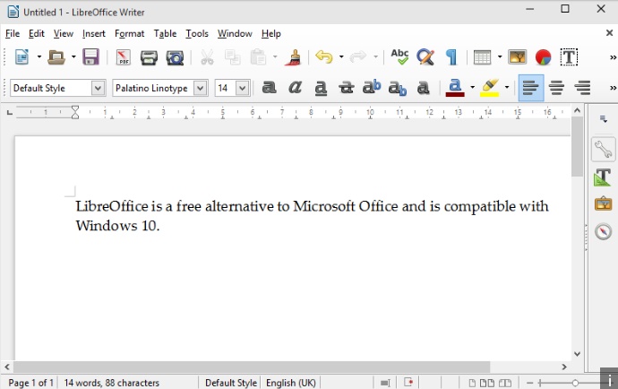
Task: Toggle Centre Horizontally alignment
Action: (x=557, y=88)
